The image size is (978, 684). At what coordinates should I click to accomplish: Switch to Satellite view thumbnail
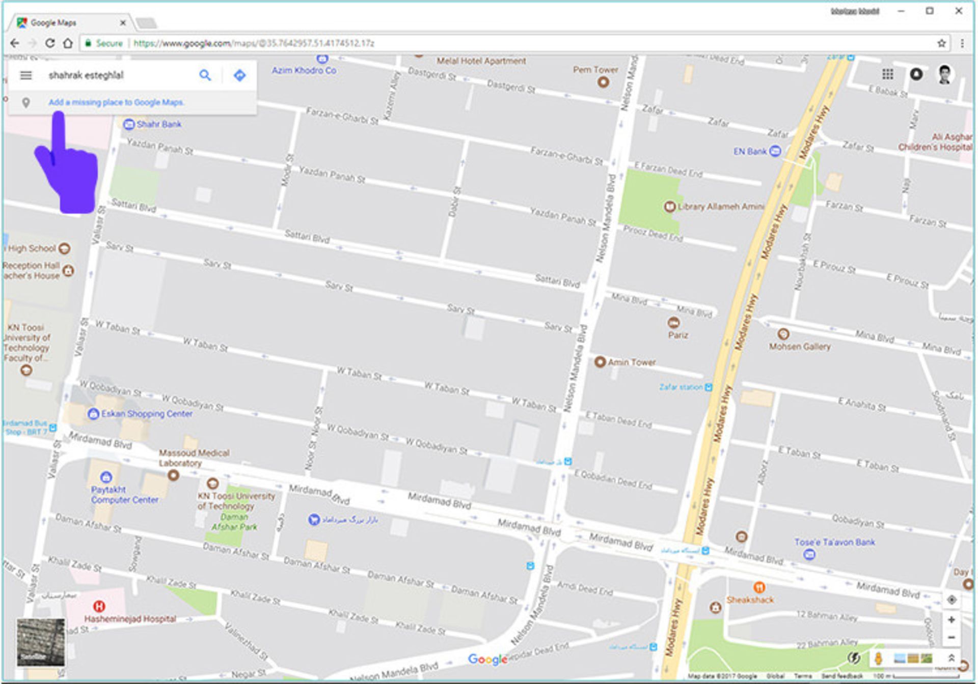tap(41, 642)
